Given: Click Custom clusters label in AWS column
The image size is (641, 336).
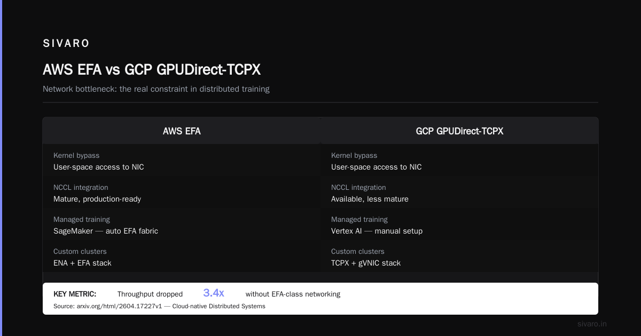Looking at the screenshot, I should 80,251.
